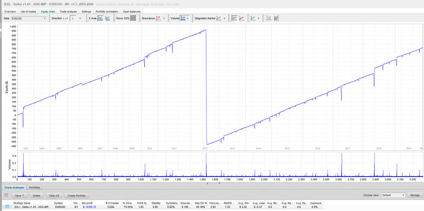Select the Simple strategies tab
Screen dimensions: 424x211
click(x=14, y=187)
